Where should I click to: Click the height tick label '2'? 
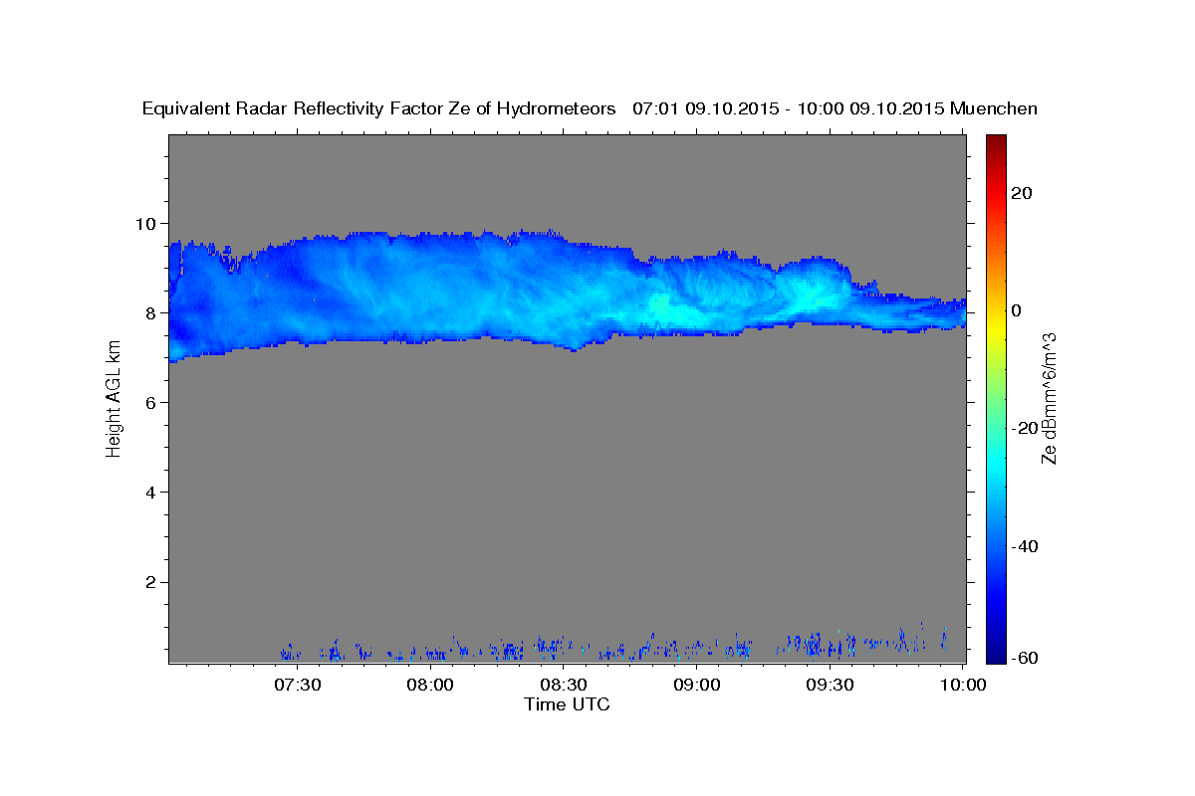(x=151, y=582)
